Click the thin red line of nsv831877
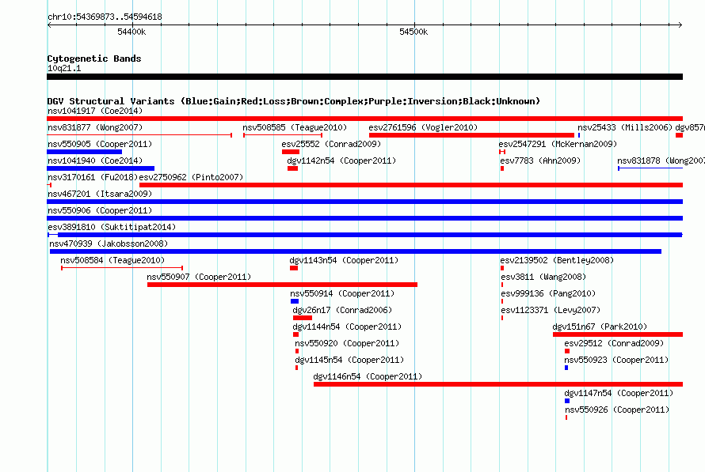This screenshot has width=705, height=472. (139, 135)
